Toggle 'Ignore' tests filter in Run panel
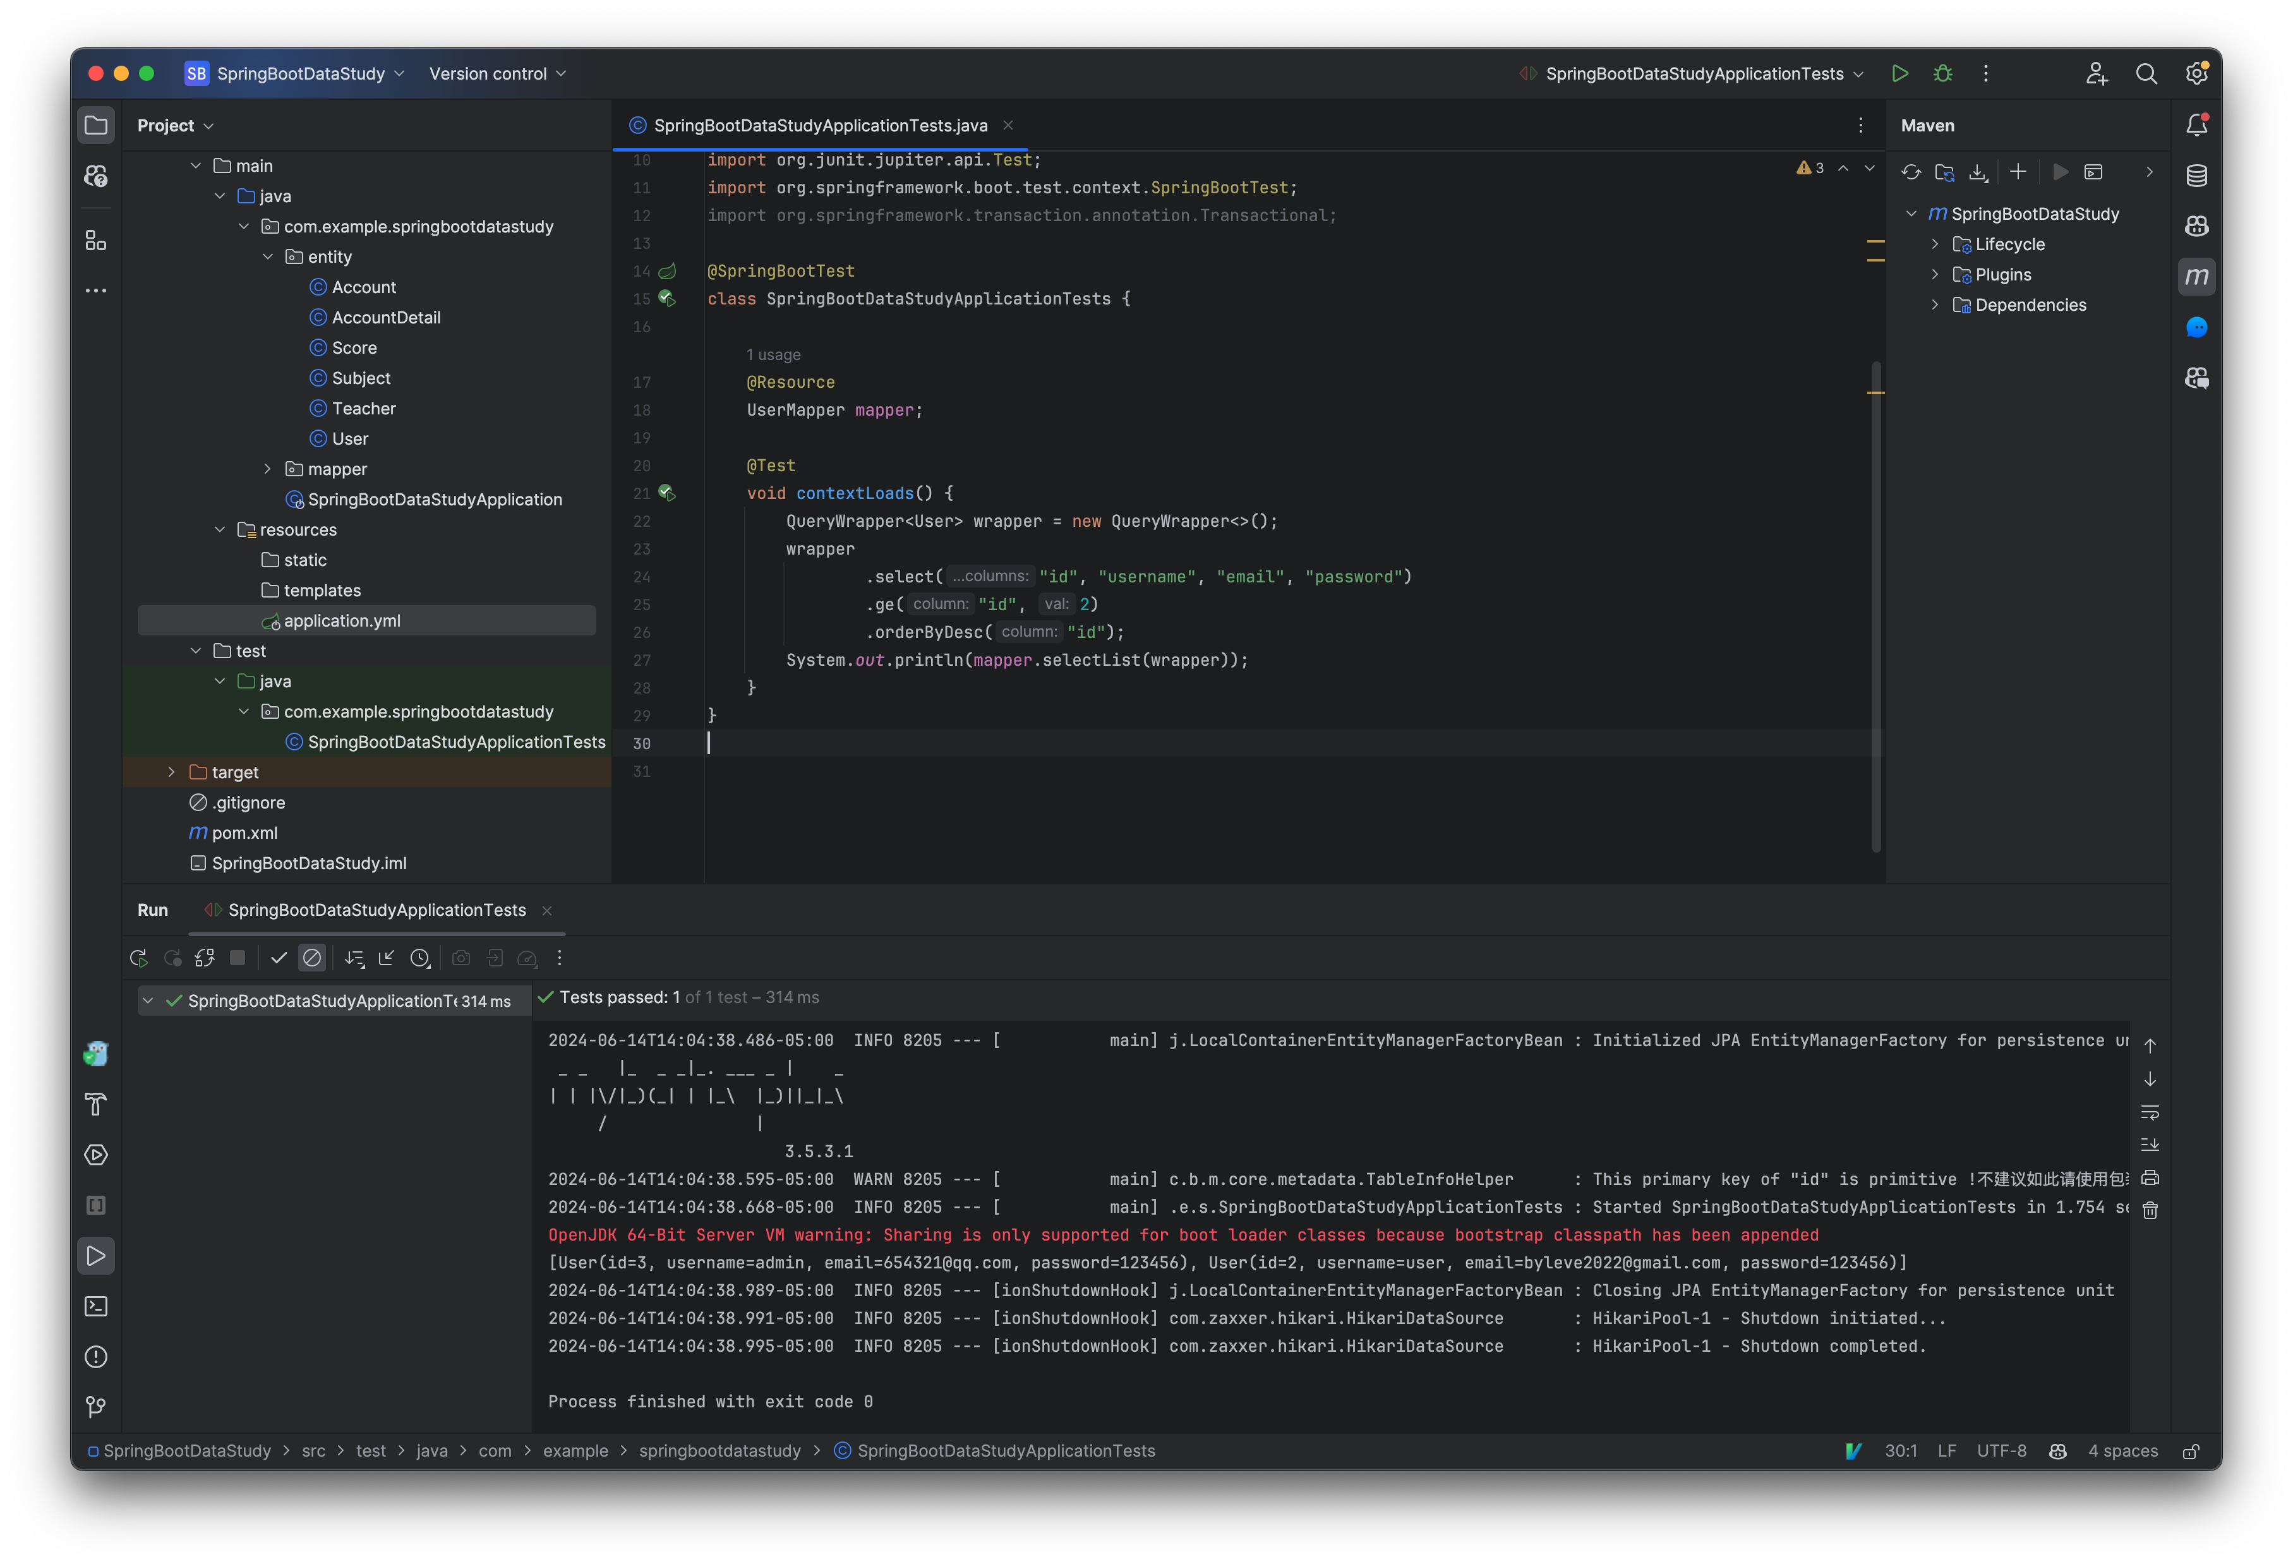This screenshot has width=2293, height=1564. [312, 957]
